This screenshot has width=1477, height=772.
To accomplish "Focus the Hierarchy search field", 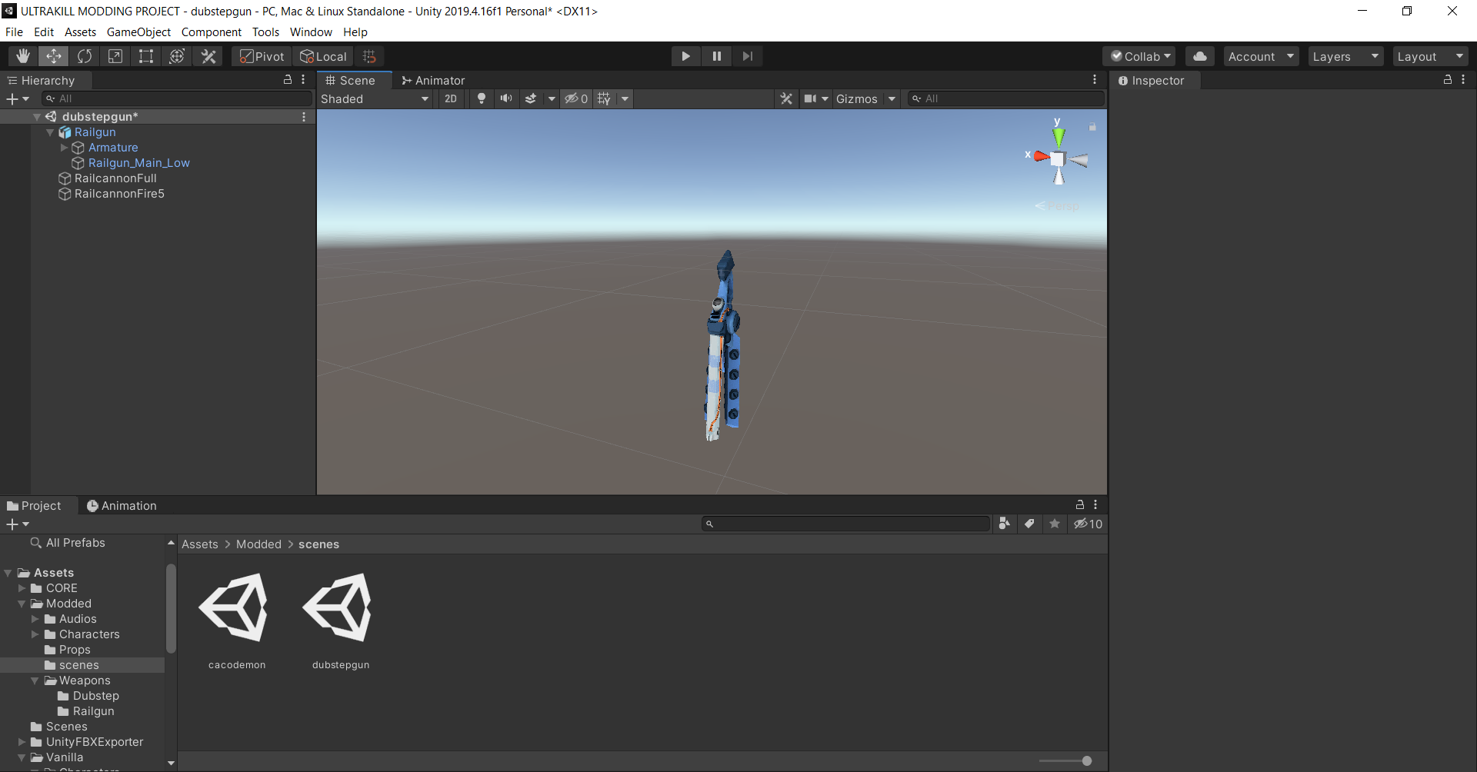I will [x=178, y=98].
